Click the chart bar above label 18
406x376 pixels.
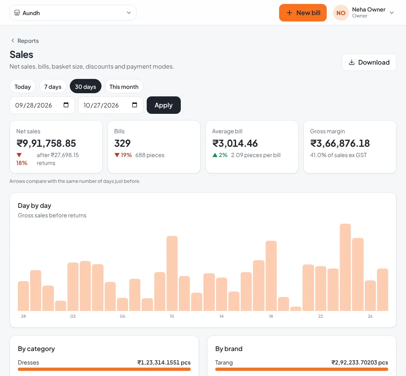[271, 276]
